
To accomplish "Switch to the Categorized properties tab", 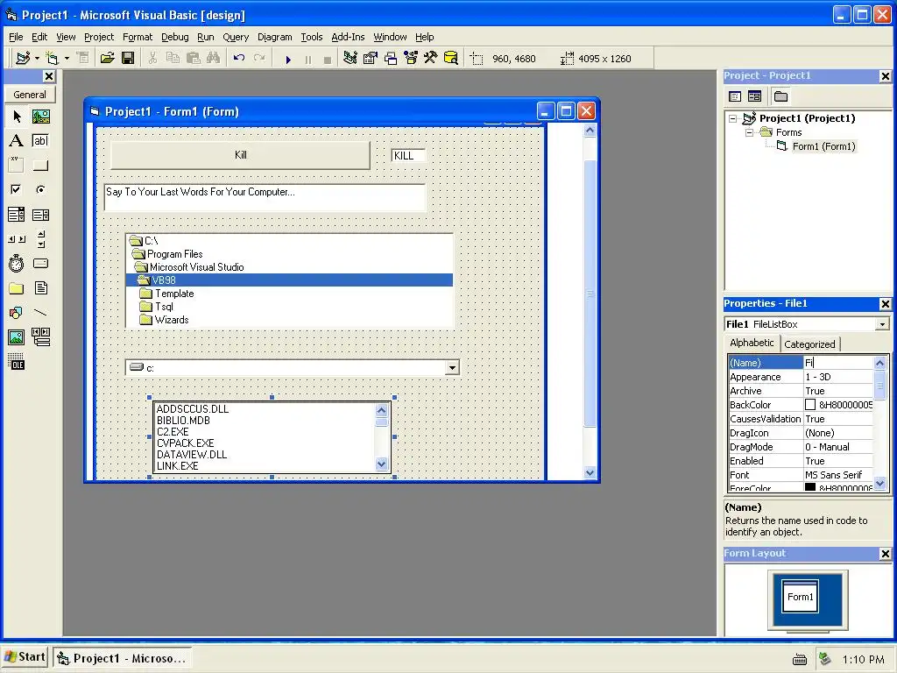I will pyautogui.click(x=809, y=344).
